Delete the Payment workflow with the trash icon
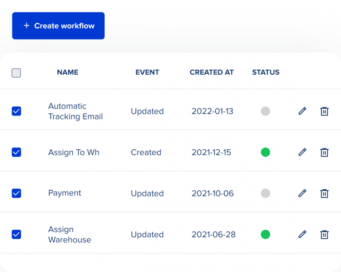This screenshot has width=341, height=272. coord(324,193)
